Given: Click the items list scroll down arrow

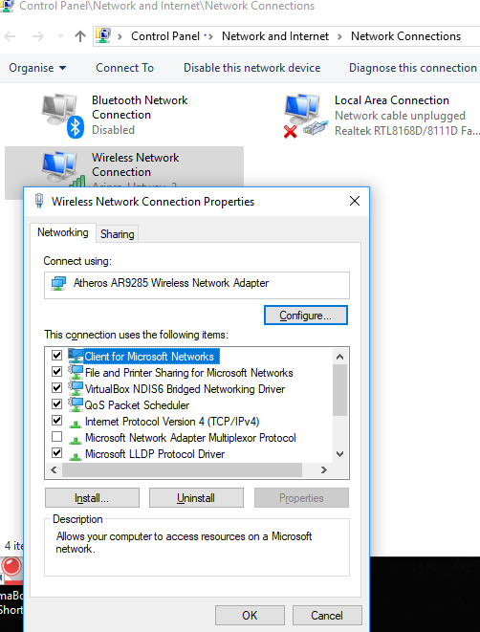Looking at the screenshot, I should pos(339,454).
